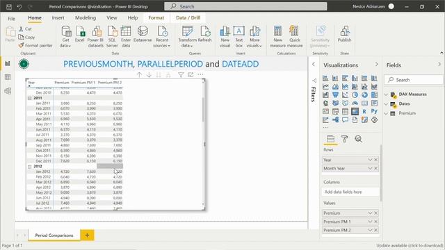Select the Period Comparisons page tab

54,235
